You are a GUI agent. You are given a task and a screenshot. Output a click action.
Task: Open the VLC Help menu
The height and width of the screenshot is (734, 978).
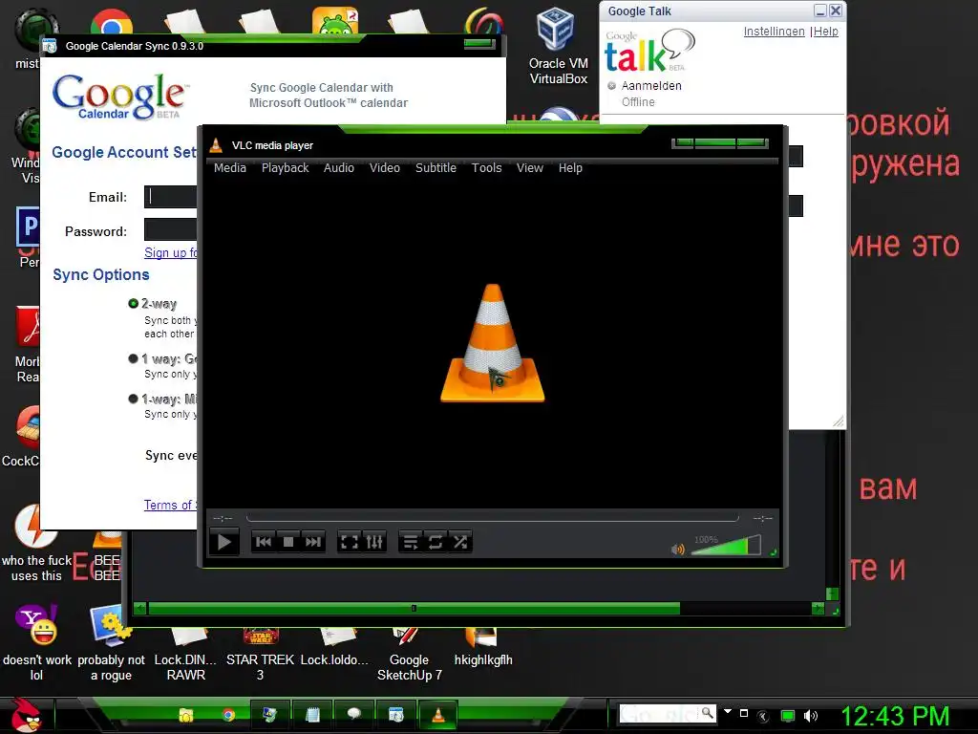tap(570, 168)
